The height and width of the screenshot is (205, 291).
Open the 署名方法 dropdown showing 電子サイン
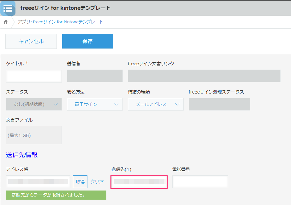95,104
